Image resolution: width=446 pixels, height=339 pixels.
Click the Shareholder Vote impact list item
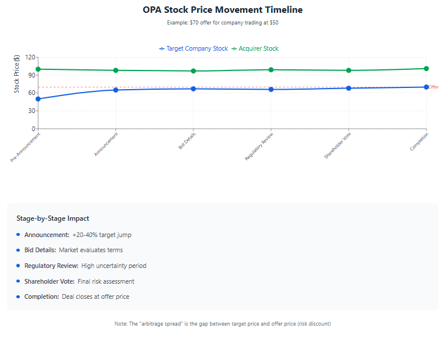(x=75, y=281)
